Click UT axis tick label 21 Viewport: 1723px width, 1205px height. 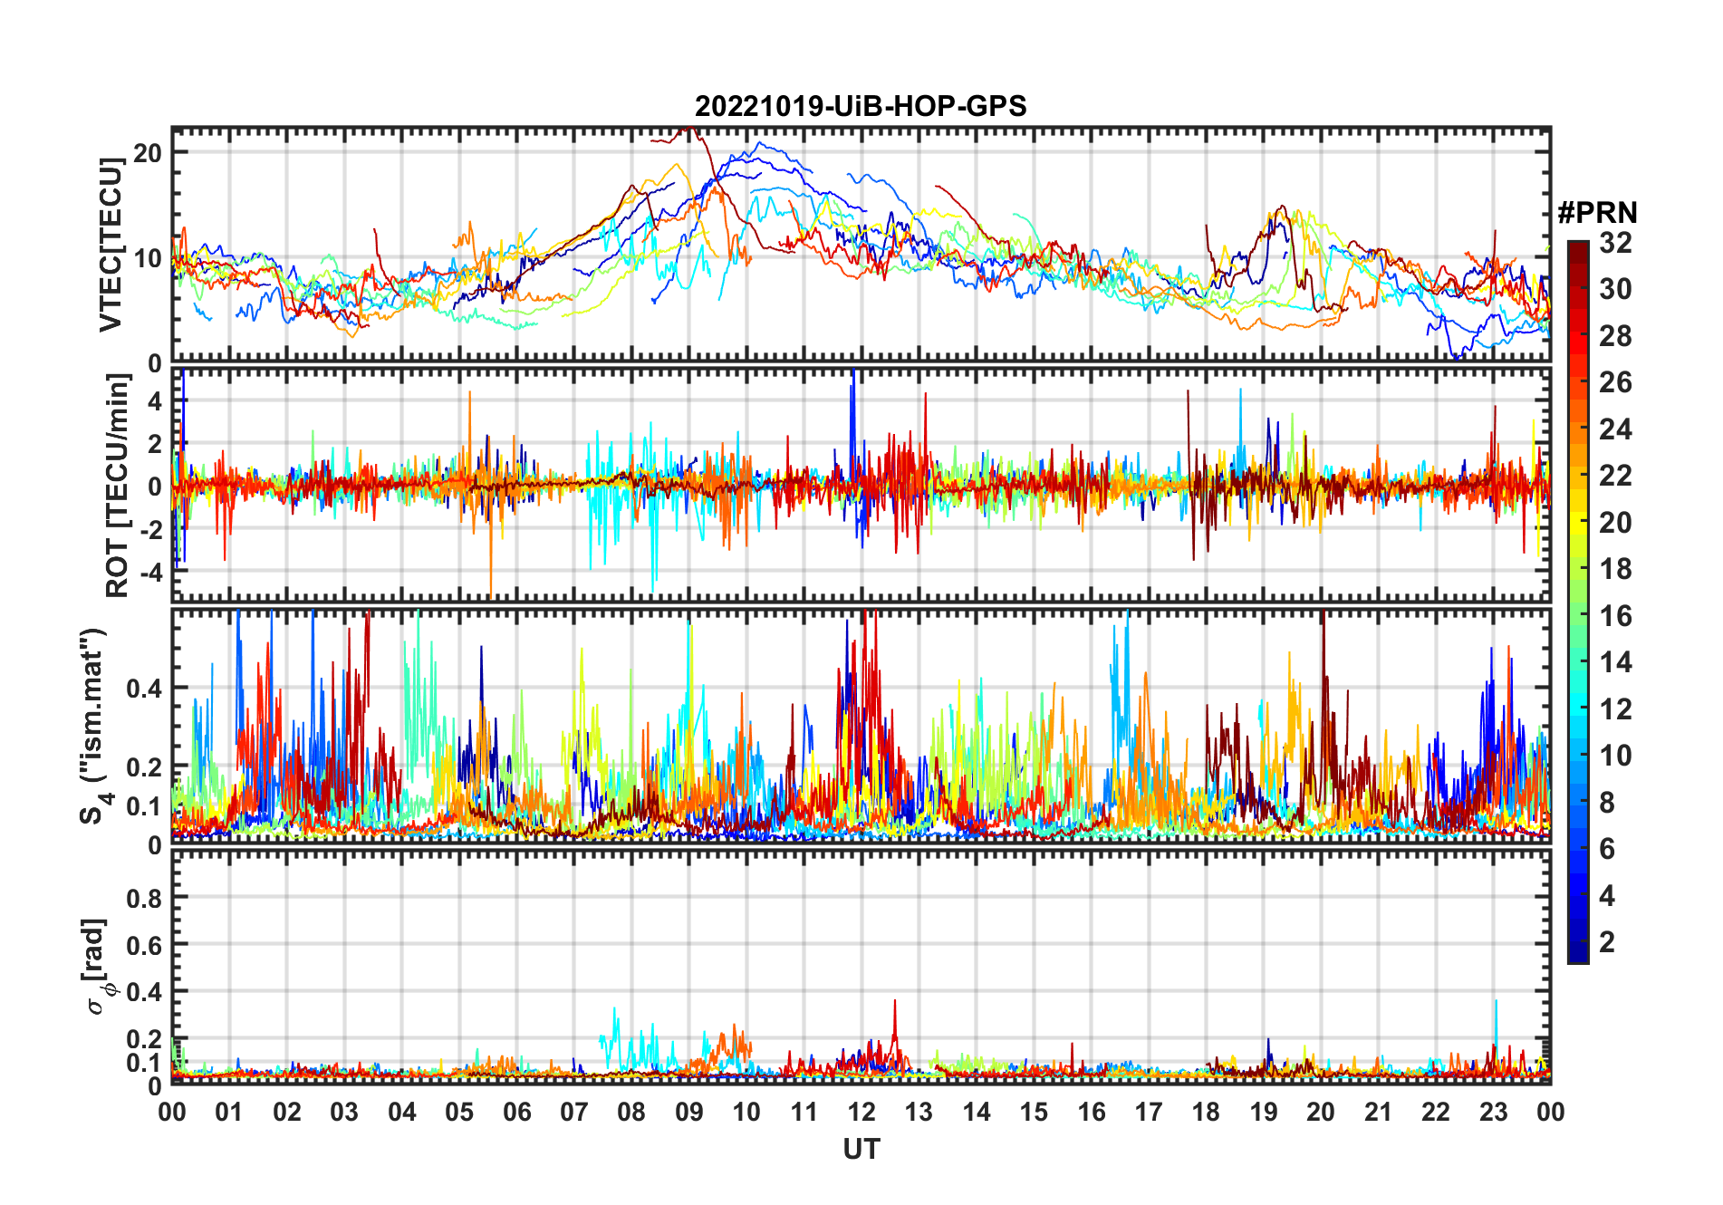(x=1379, y=1112)
